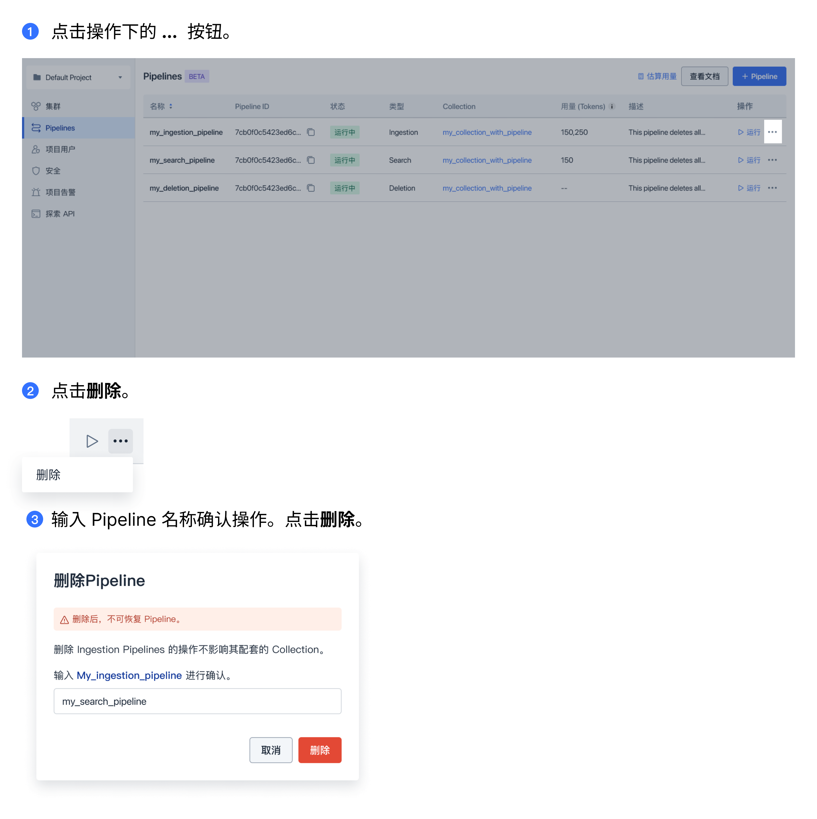The image size is (817, 819).
Task: Open collection link in my_deletion_pipeline row
Action: pyautogui.click(x=487, y=188)
